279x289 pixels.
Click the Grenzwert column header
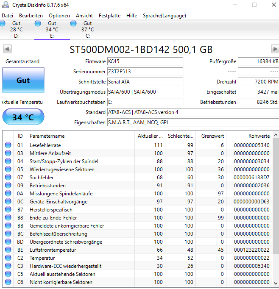click(x=211, y=136)
